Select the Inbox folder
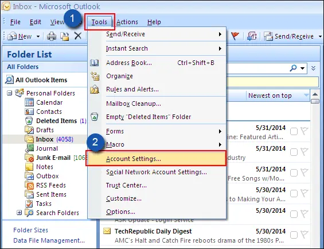The height and width of the screenshot is (249, 324). click(49, 139)
